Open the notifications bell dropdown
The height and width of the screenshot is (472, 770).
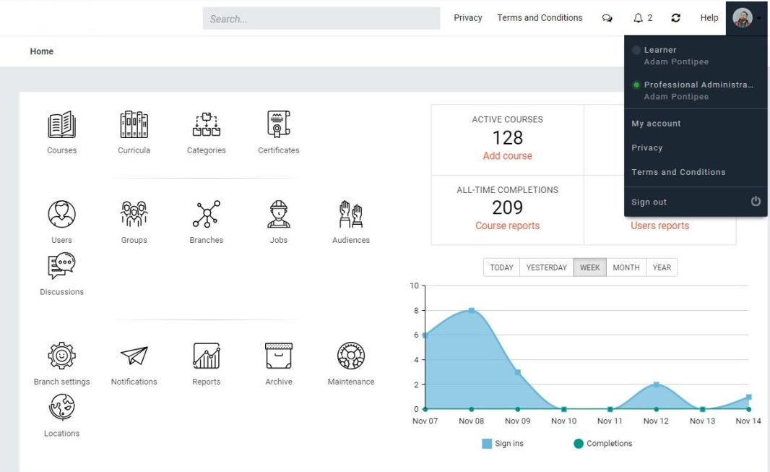[x=642, y=17]
